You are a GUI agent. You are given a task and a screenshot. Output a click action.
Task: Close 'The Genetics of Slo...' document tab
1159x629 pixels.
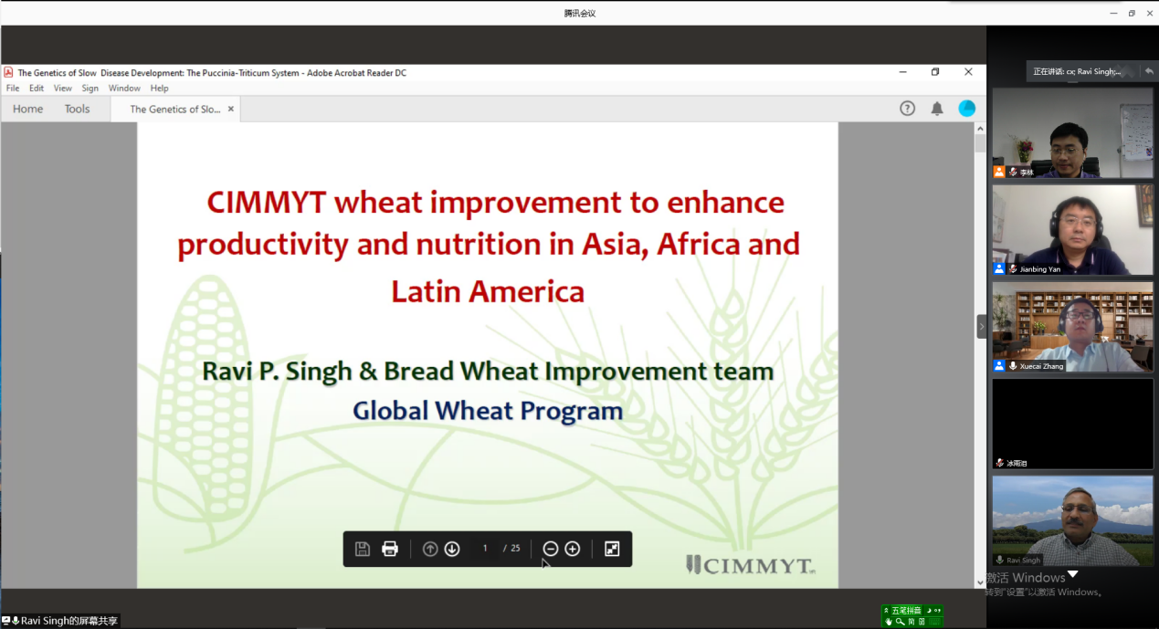coord(231,109)
